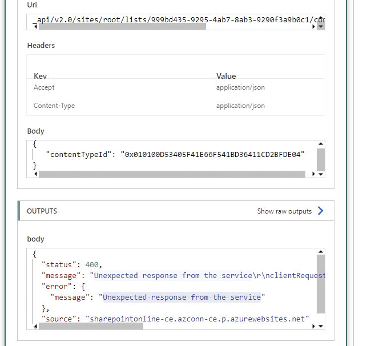This screenshot has height=346, width=367.
Task: Click output body down scroll arrow
Action: click(x=321, y=326)
